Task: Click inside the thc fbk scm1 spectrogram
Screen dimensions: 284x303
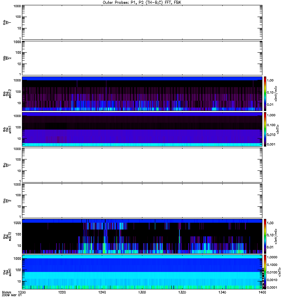Action: 142,272
